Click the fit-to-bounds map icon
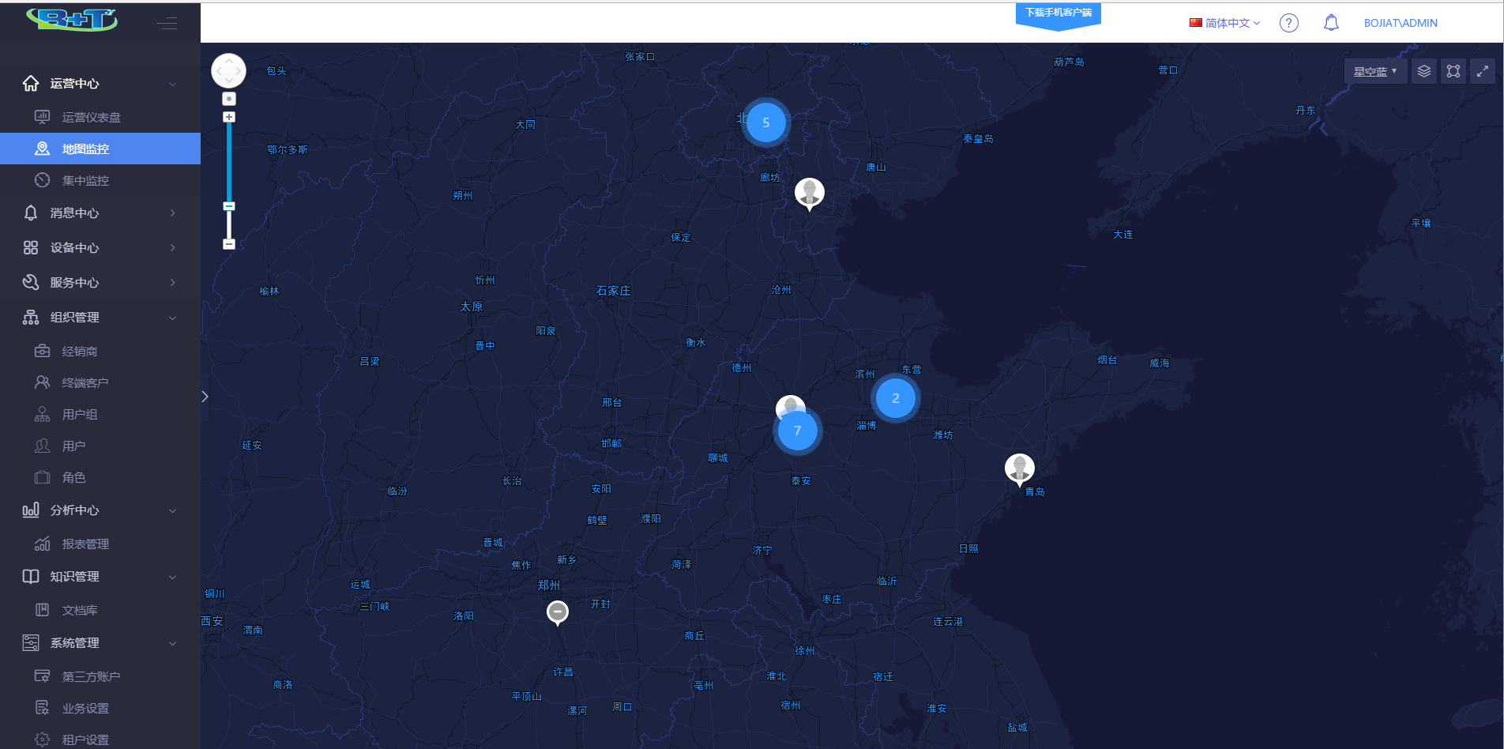This screenshot has height=749, width=1504. coord(1453,71)
